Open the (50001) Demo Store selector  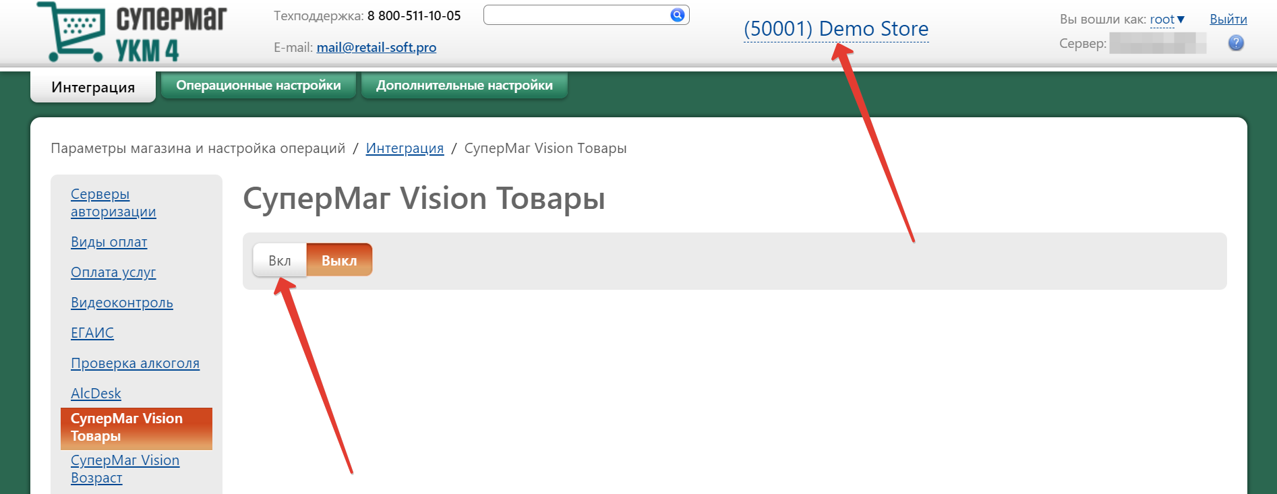(x=836, y=29)
